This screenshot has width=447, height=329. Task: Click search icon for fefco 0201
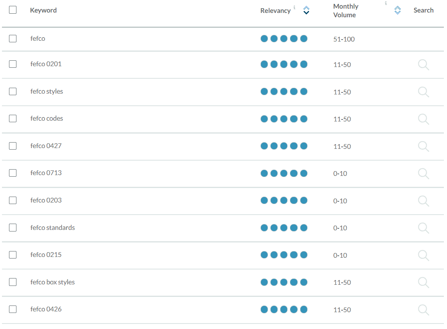pyautogui.click(x=423, y=65)
